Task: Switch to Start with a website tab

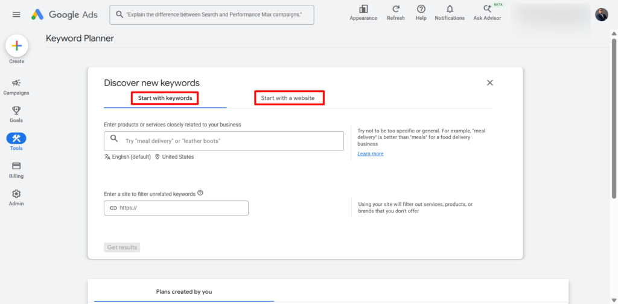Action: click(x=289, y=98)
